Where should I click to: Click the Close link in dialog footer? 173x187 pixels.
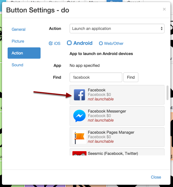tap(156, 177)
